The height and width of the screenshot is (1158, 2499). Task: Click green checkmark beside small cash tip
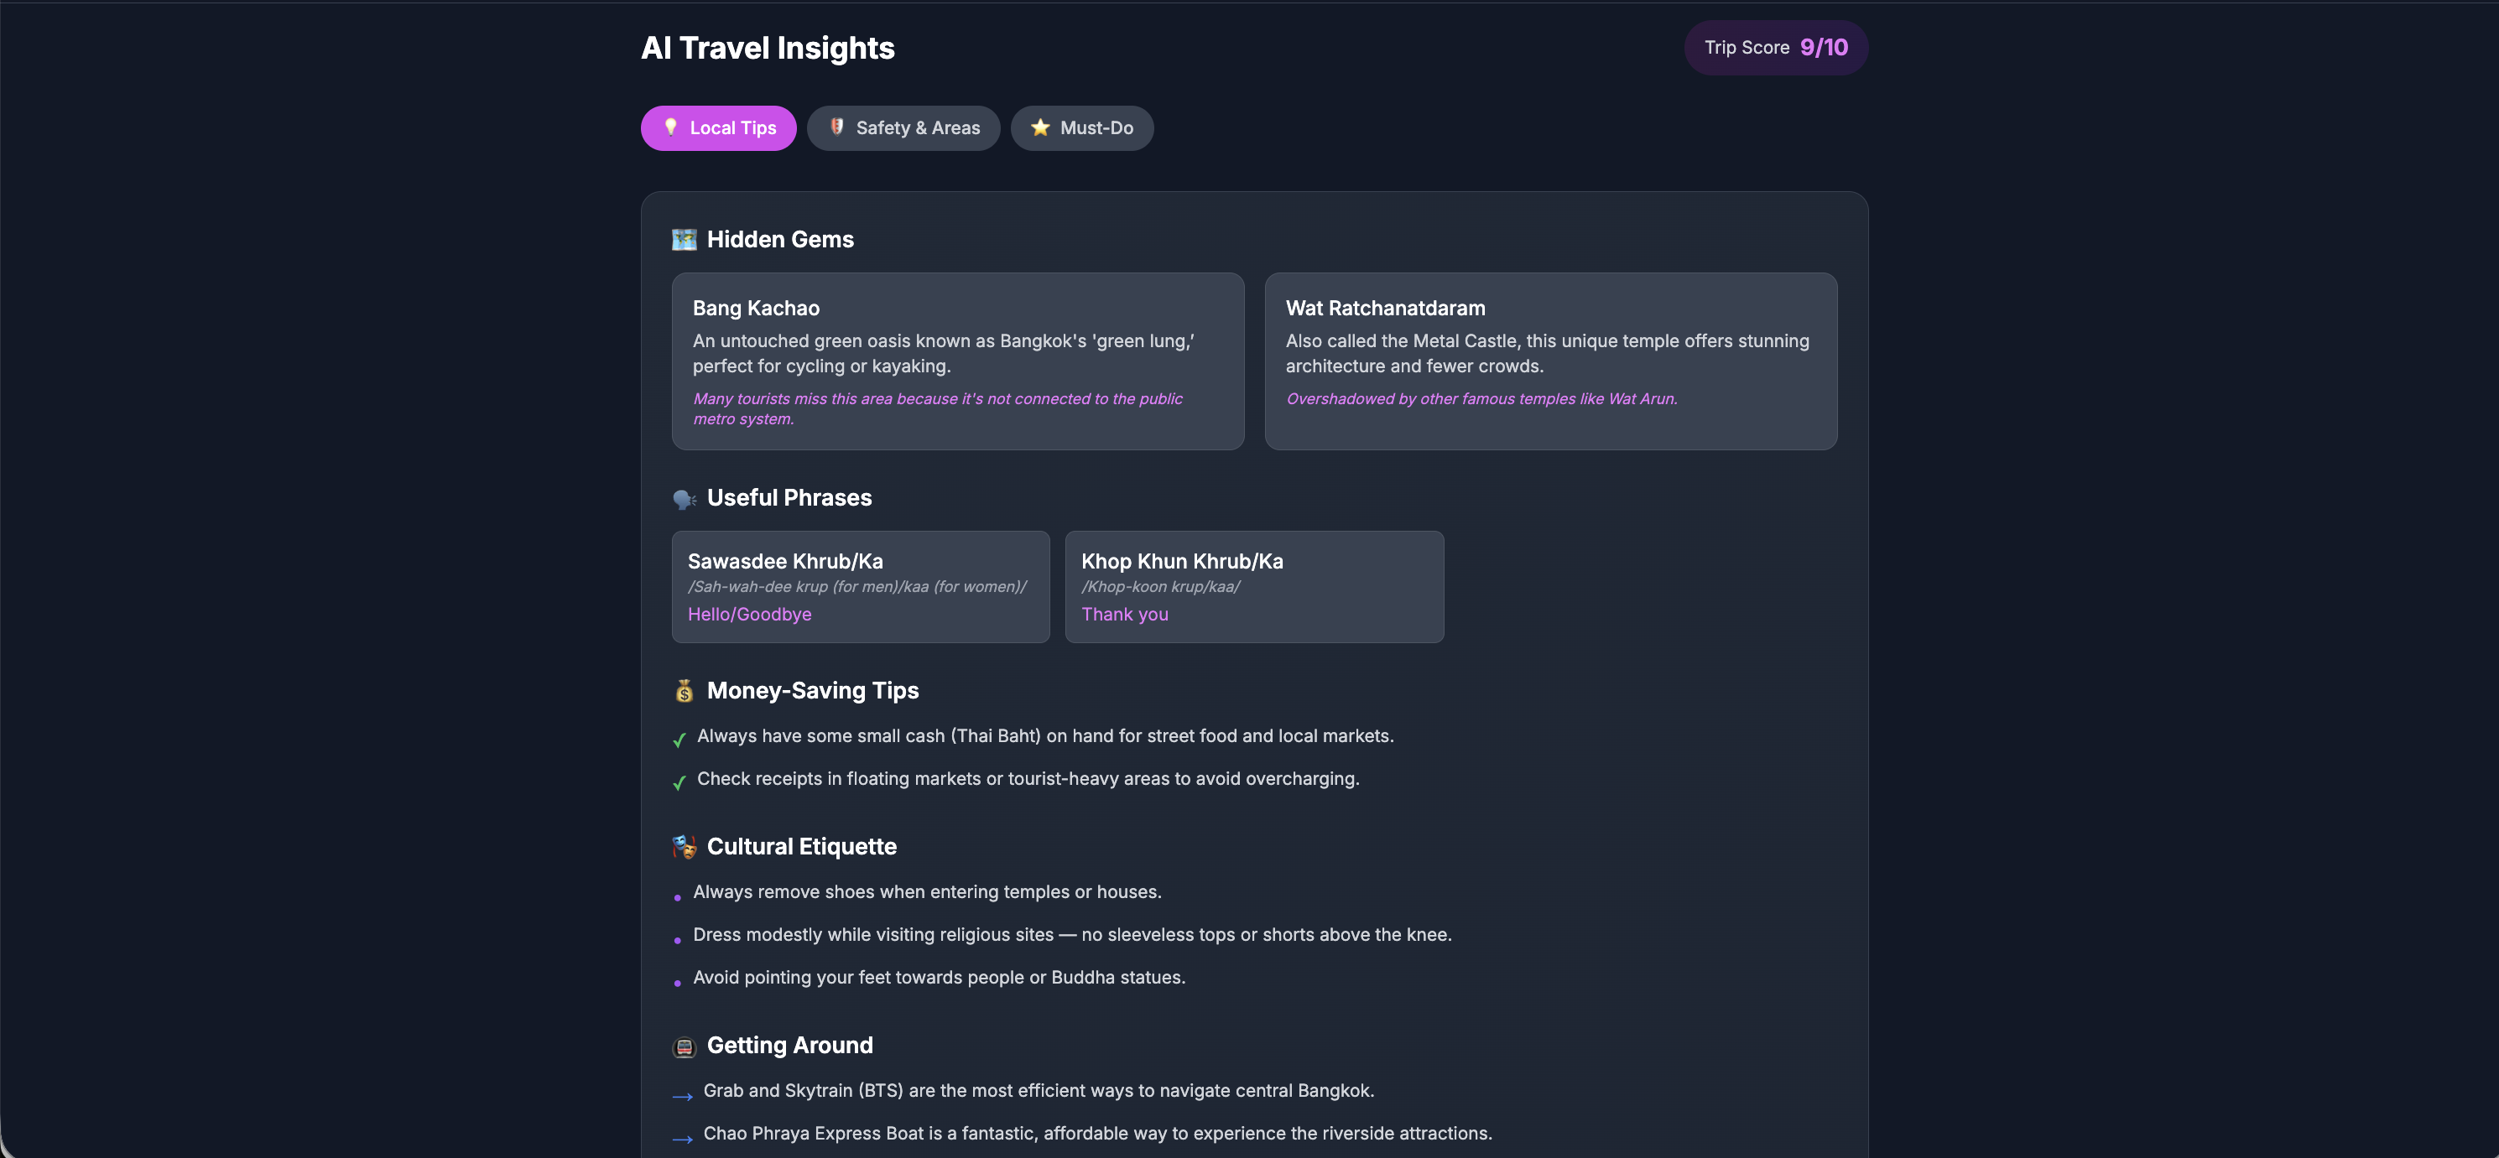(x=679, y=739)
